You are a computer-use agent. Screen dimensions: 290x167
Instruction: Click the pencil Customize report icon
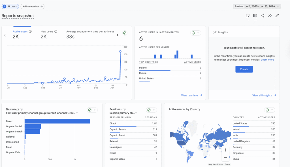coord(277,16)
